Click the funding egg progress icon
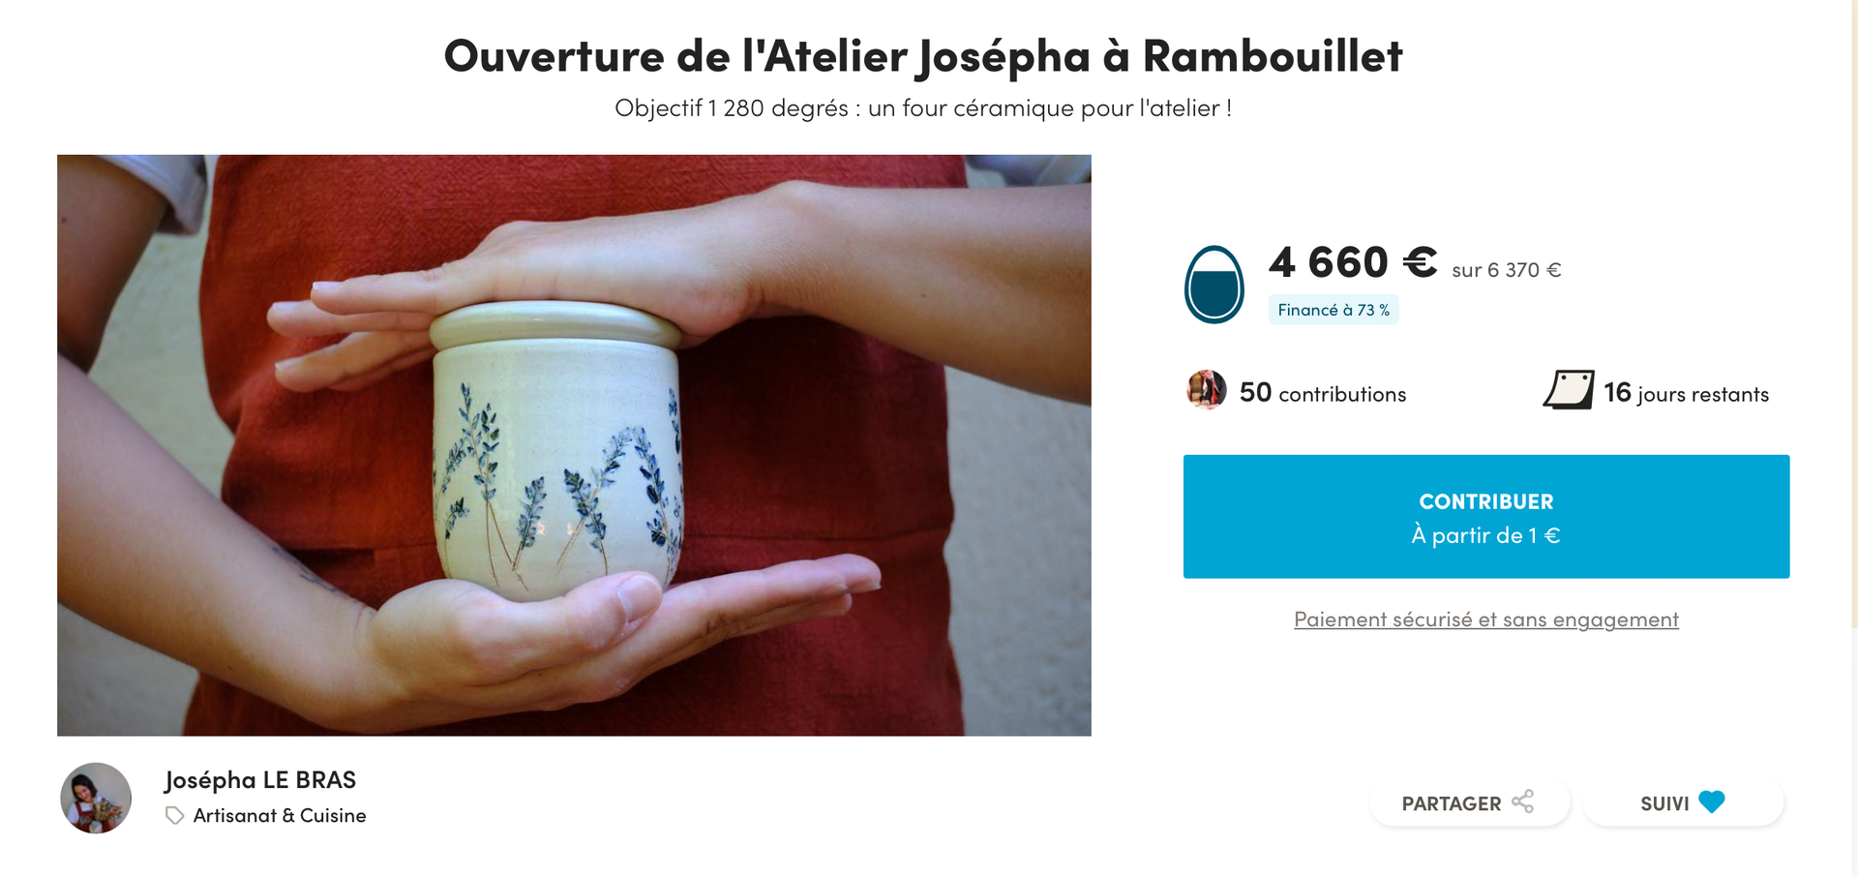This screenshot has height=877, width=1858. [x=1214, y=284]
